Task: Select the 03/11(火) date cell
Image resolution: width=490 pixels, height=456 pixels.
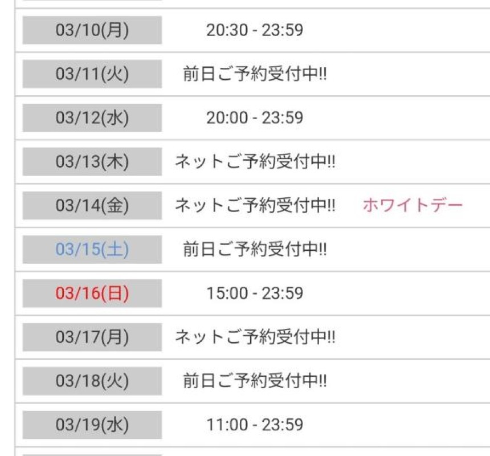Action: [x=92, y=74]
